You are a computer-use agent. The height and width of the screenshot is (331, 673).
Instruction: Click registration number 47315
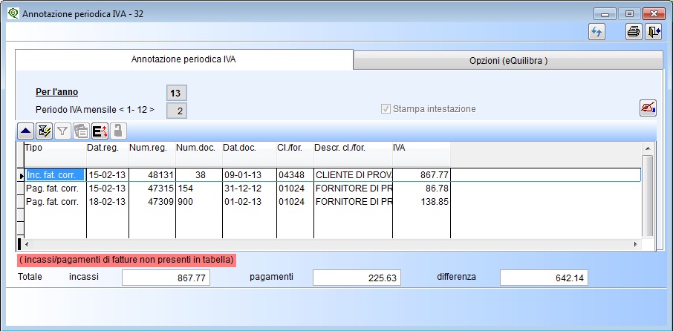click(152, 189)
